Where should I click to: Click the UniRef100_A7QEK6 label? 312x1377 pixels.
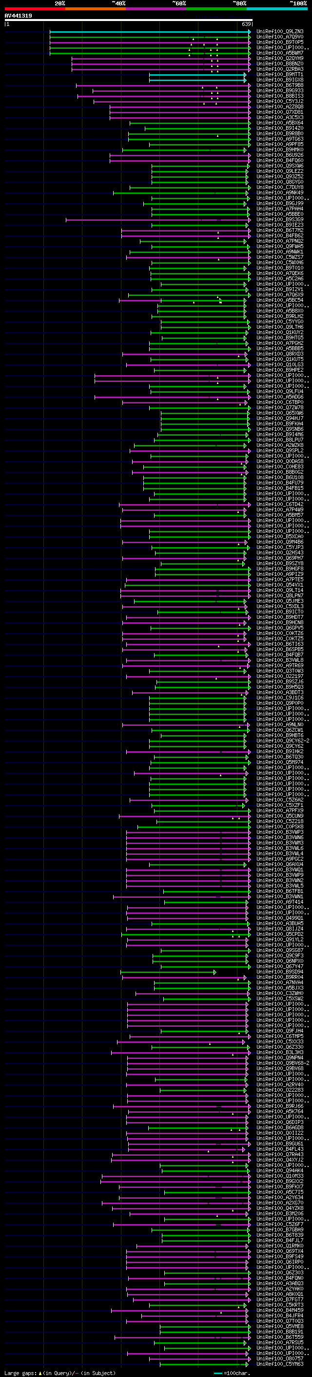click(x=280, y=273)
